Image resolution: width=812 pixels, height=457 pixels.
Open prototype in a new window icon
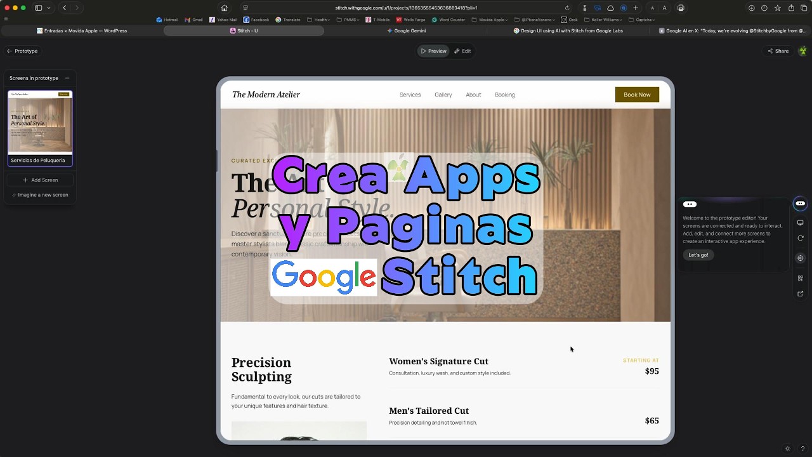point(800,293)
